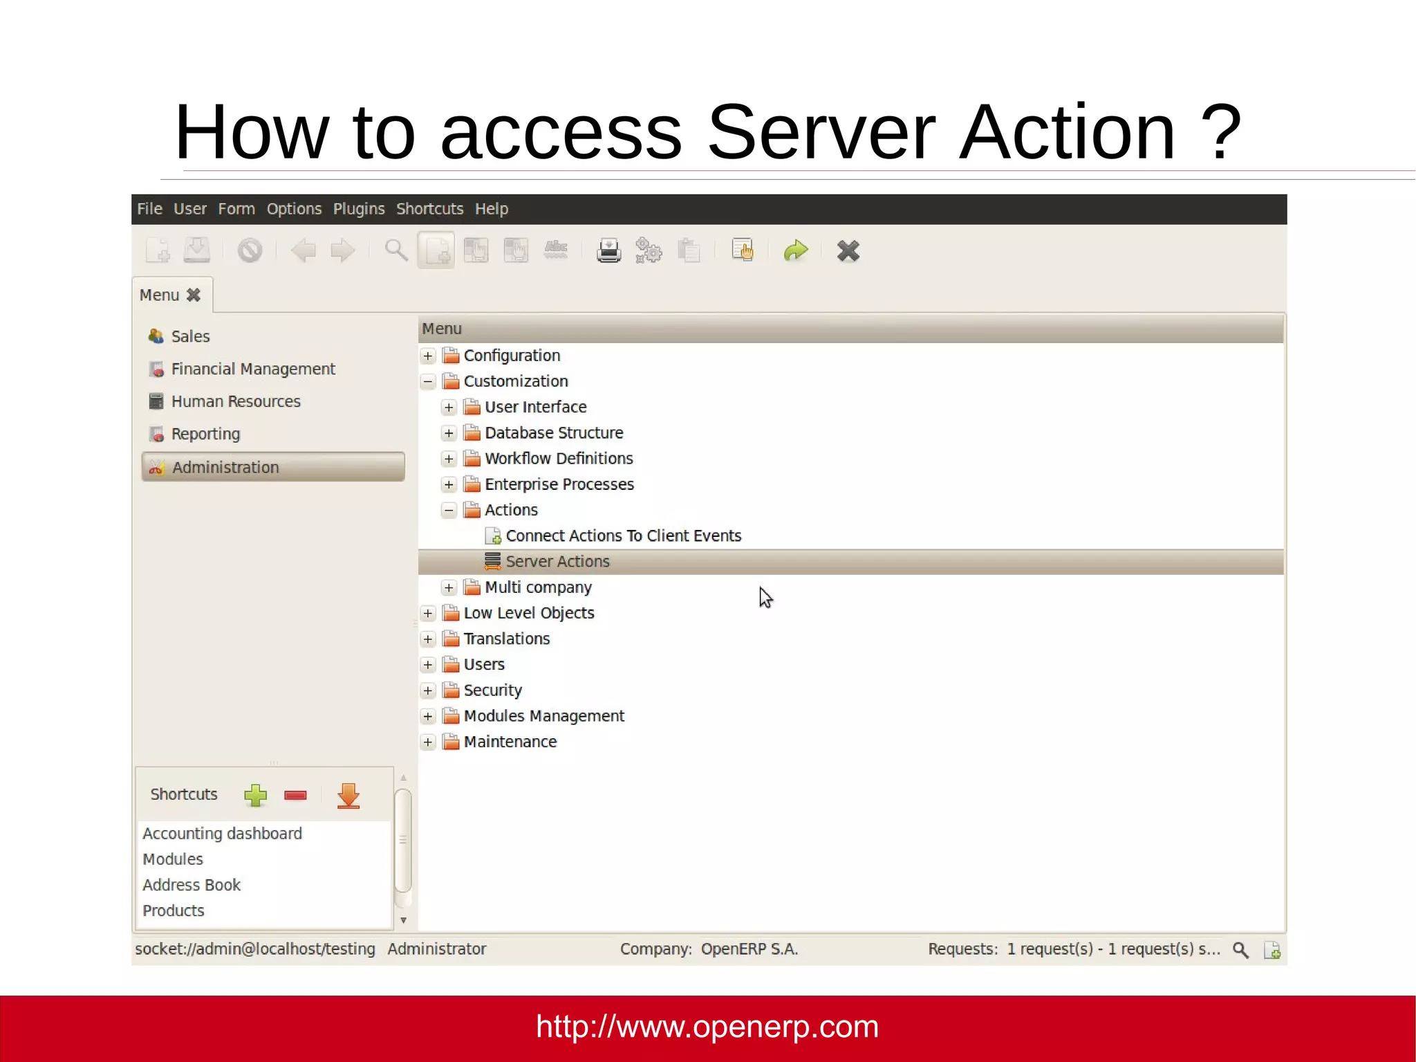The height and width of the screenshot is (1062, 1416).
Task: Click the Cancel/stop toolbar icon
Action: tap(250, 250)
